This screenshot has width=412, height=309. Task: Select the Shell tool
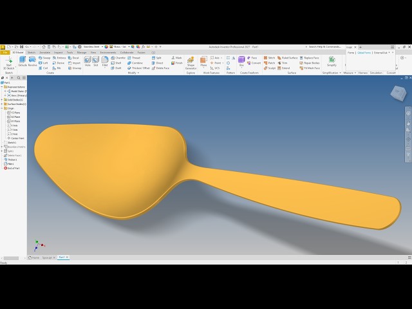(x=116, y=63)
